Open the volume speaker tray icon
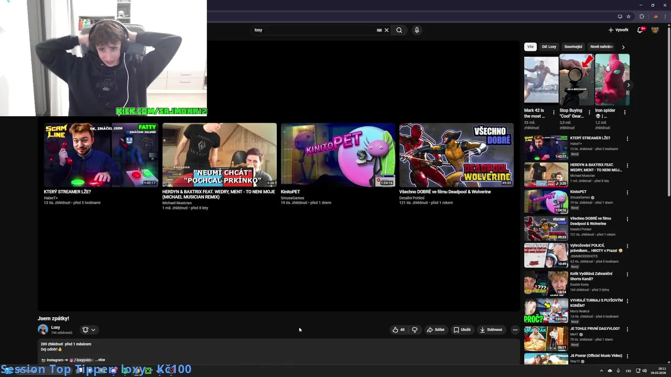 644,371
